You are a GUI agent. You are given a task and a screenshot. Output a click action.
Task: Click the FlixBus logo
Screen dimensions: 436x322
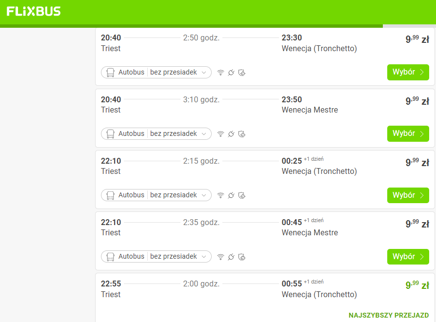(x=33, y=11)
